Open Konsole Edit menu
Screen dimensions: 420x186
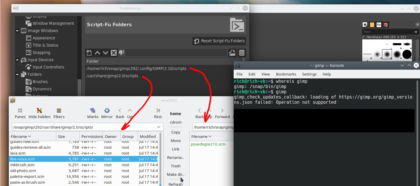click(252, 74)
